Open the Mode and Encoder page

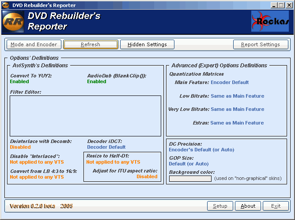pyautogui.click(x=34, y=44)
